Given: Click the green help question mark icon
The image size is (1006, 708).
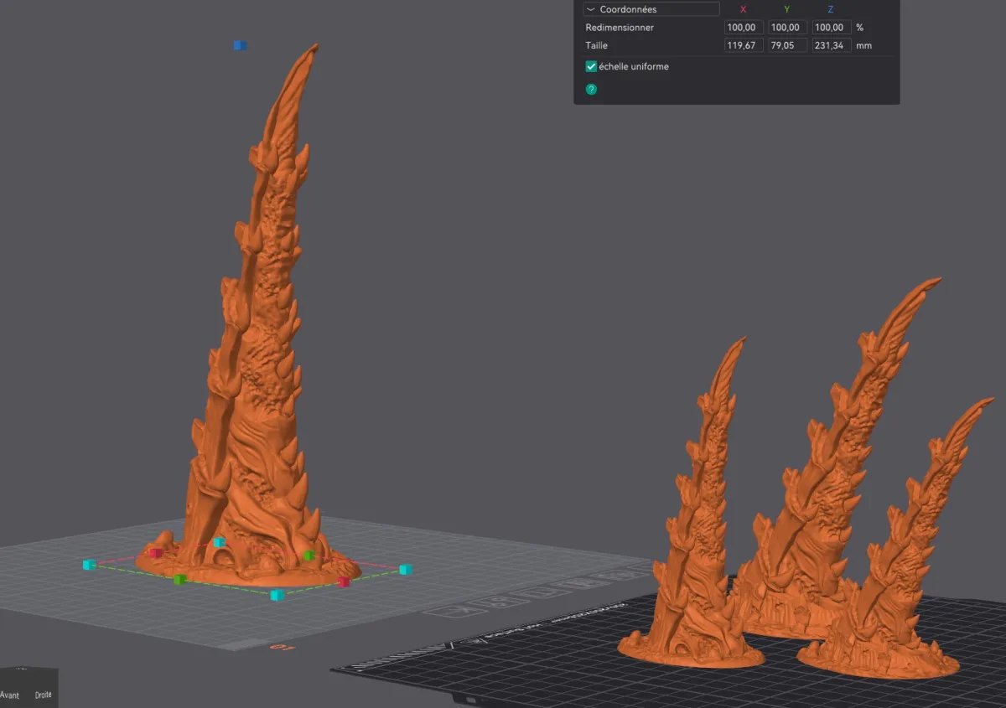Looking at the screenshot, I should [591, 89].
